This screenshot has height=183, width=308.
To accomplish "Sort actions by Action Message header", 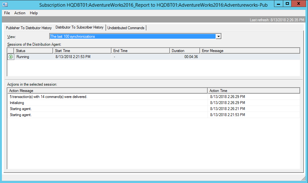I will click(x=107, y=91).
